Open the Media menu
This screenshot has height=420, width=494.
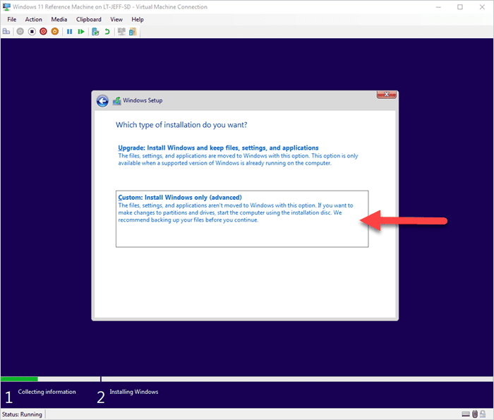pos(59,20)
